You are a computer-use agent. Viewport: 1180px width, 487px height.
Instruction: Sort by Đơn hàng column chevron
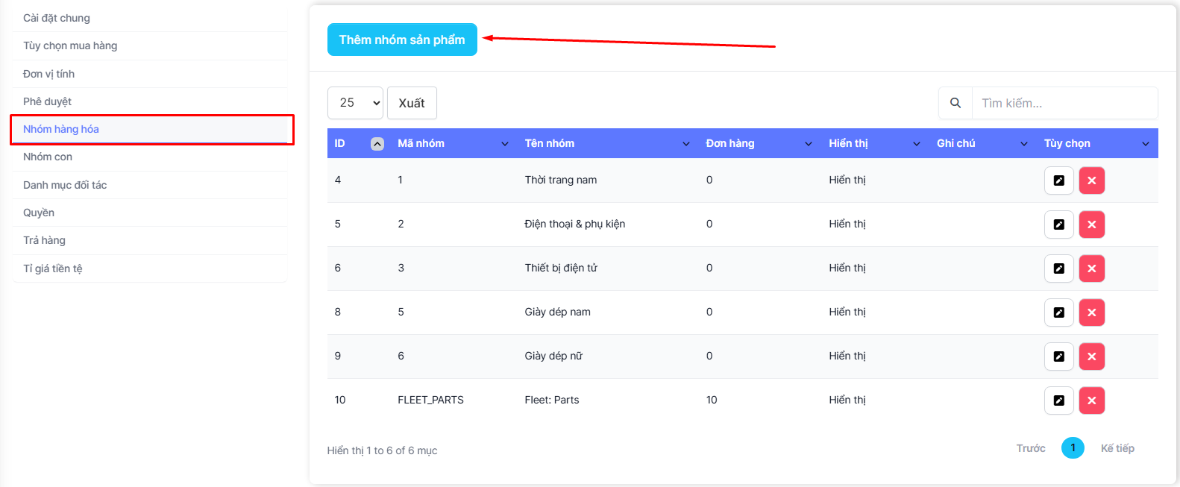pos(808,144)
